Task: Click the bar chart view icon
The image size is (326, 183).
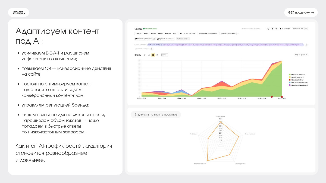Action: click(x=157, y=55)
